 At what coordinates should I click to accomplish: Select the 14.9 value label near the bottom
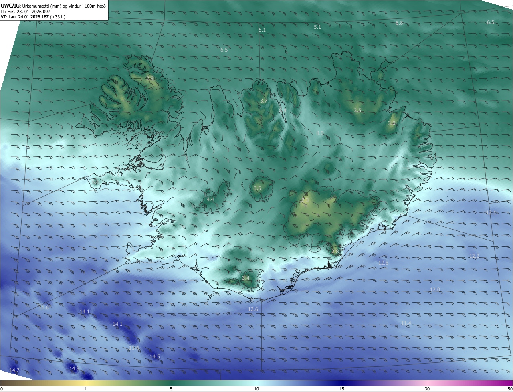[x=74, y=368]
